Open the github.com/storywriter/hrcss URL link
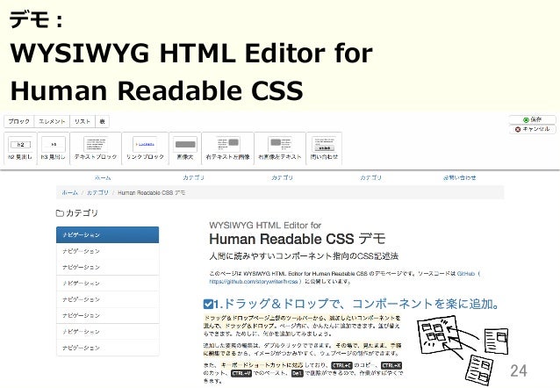The image size is (560, 388). 254,282
